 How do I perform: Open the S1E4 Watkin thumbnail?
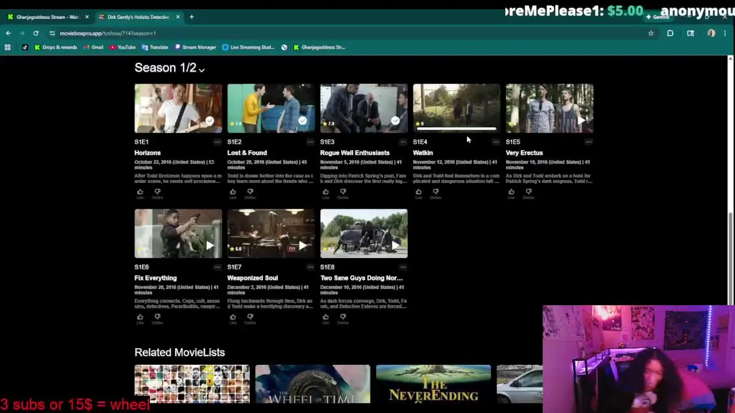457,108
